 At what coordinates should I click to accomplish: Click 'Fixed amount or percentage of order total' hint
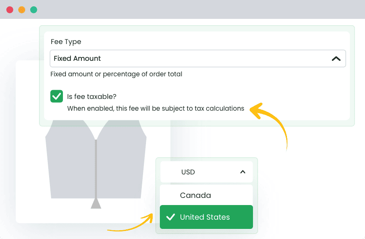click(116, 74)
